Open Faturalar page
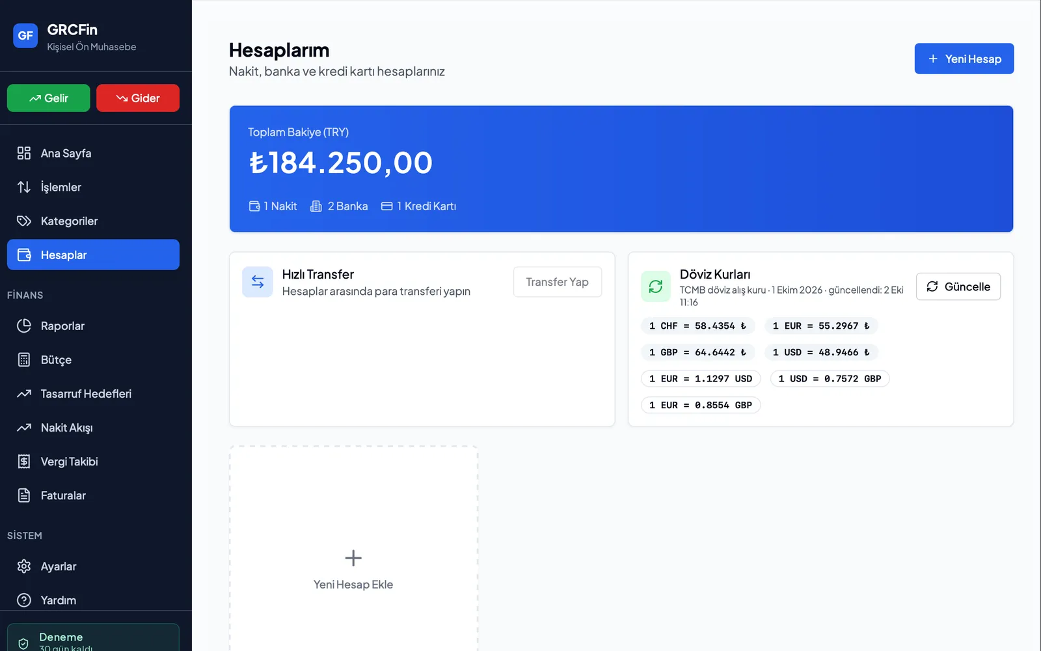The width and height of the screenshot is (1041, 651). 93,495
